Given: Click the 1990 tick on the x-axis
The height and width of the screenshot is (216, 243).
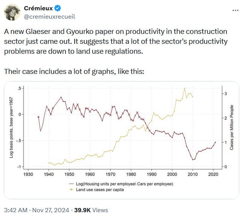Looking at the screenshot, I should (152, 174).
